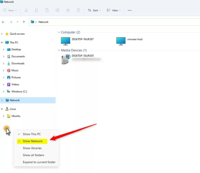Click the Delete trash icon
The width and height of the screenshot is (200, 173).
tap(78, 10)
